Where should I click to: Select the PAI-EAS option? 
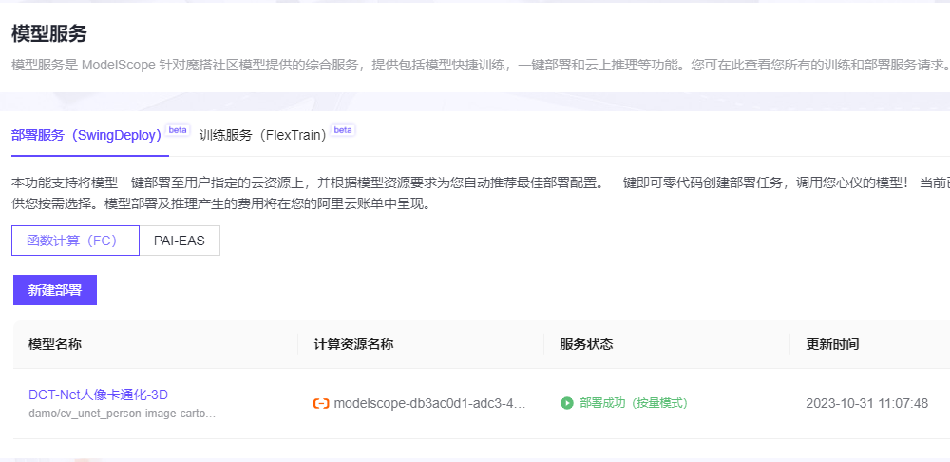[180, 241]
